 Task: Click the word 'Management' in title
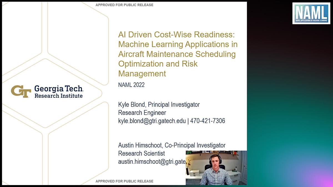pyautogui.click(x=142, y=73)
